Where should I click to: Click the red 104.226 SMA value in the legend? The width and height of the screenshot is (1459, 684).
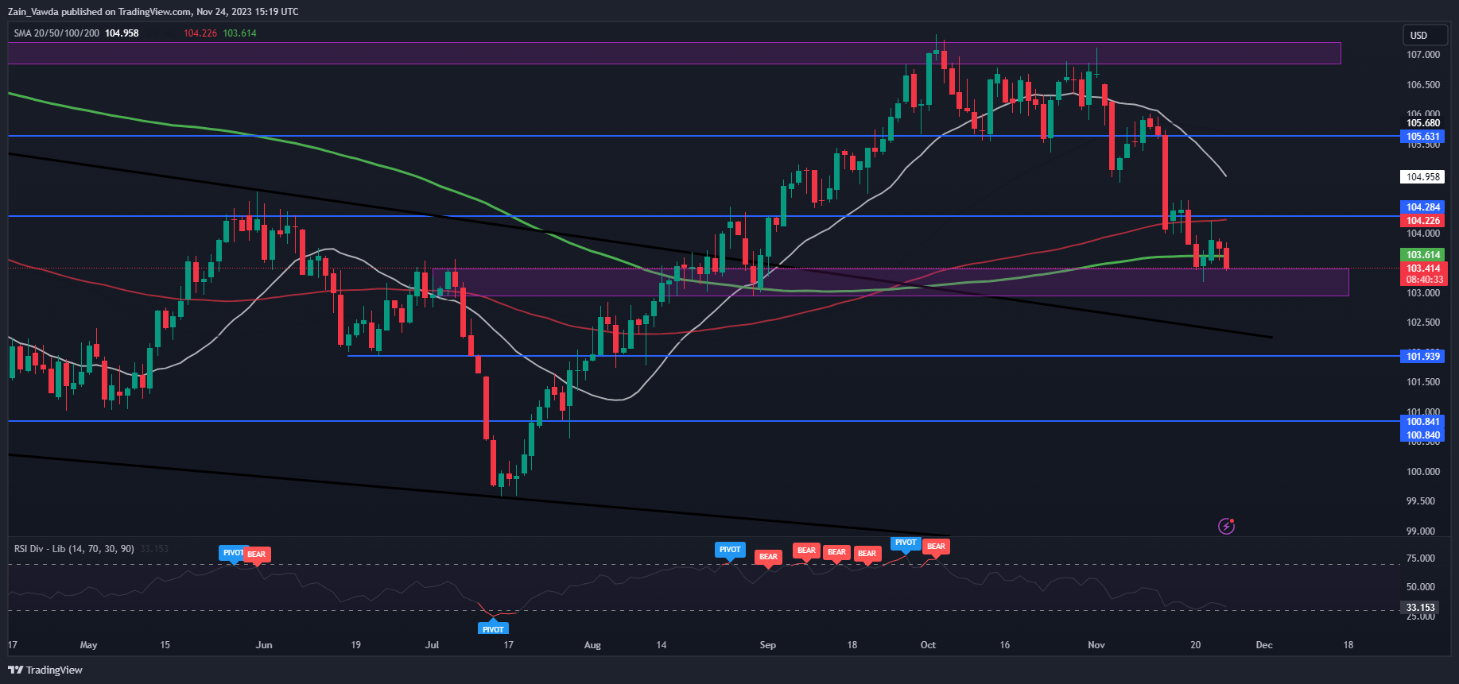[200, 33]
